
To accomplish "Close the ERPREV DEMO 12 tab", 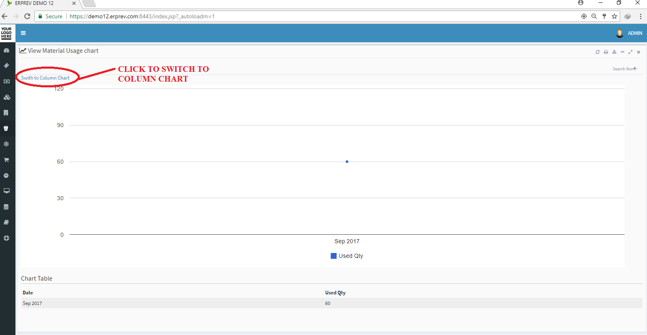I will pyautogui.click(x=74, y=3).
